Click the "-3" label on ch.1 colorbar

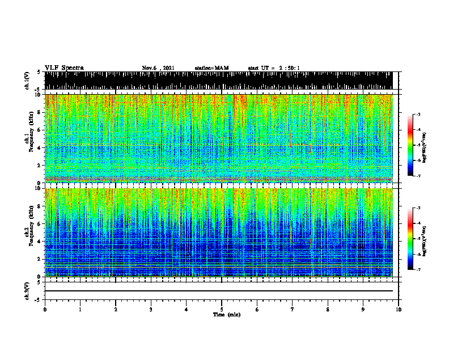(x=418, y=115)
